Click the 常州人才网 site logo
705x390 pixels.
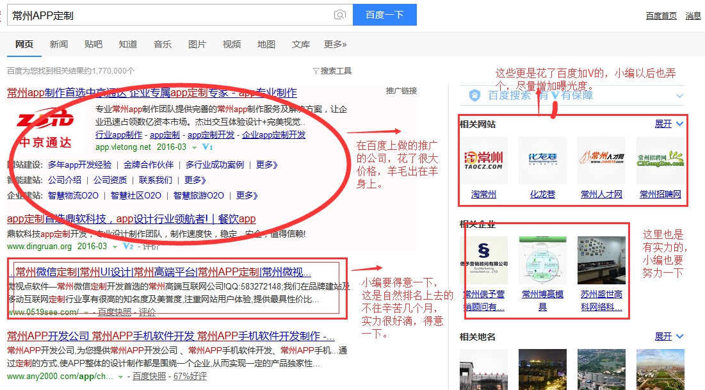602,161
